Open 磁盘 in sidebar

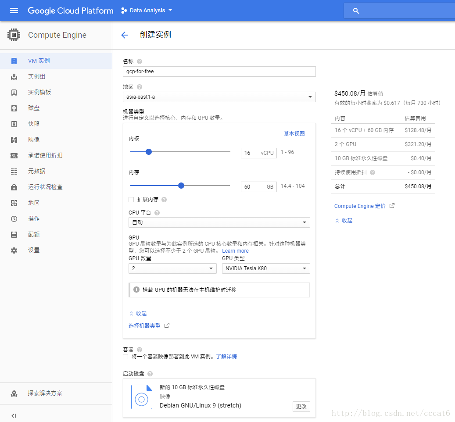click(56, 108)
